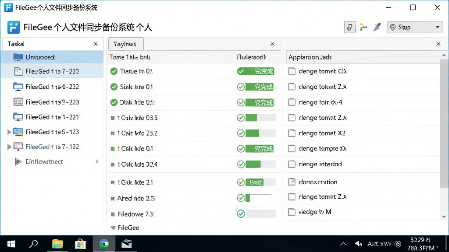Image resolution: width=449 pixels, height=252 pixels.
Task: Check the denge tomat C!x checkbox
Action: click(292, 71)
